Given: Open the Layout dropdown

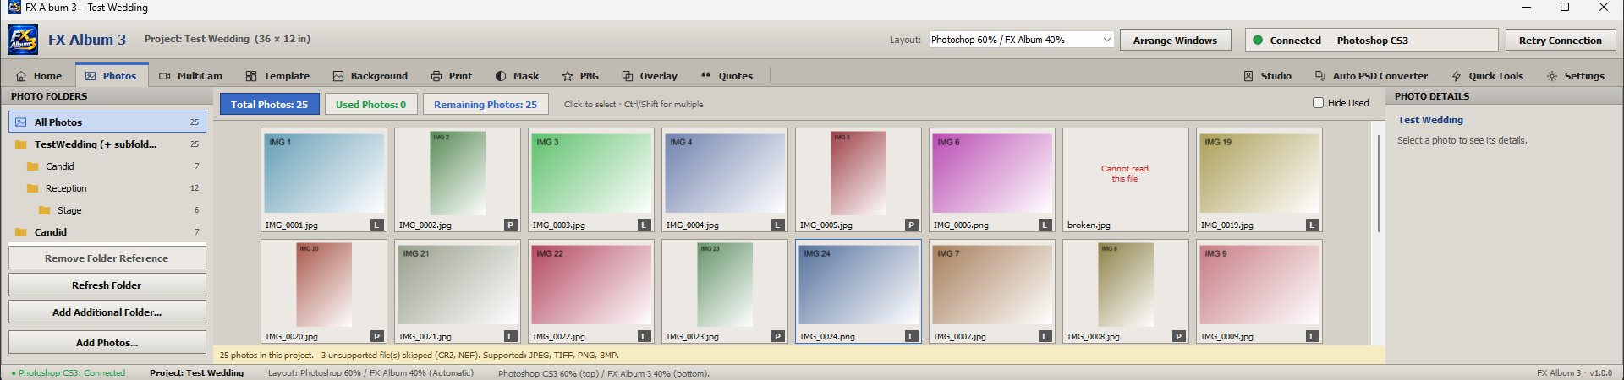Looking at the screenshot, I should tap(1021, 40).
